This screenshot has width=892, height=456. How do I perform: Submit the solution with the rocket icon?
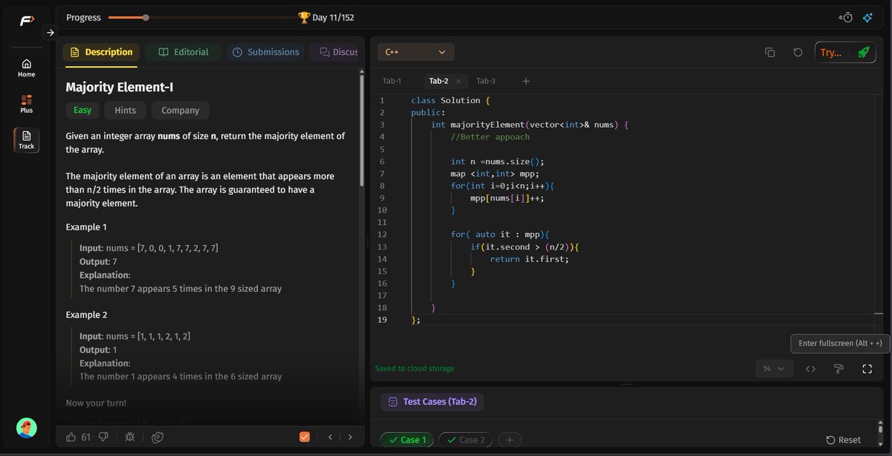coord(863,52)
